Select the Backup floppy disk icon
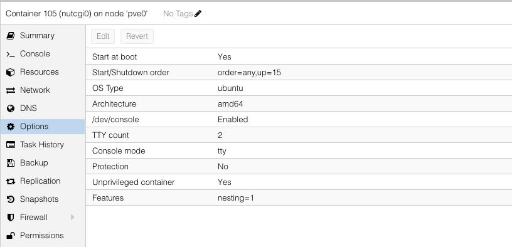 [11, 163]
